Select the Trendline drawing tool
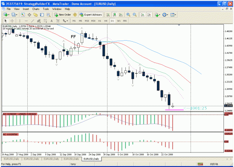 click(33, 21)
